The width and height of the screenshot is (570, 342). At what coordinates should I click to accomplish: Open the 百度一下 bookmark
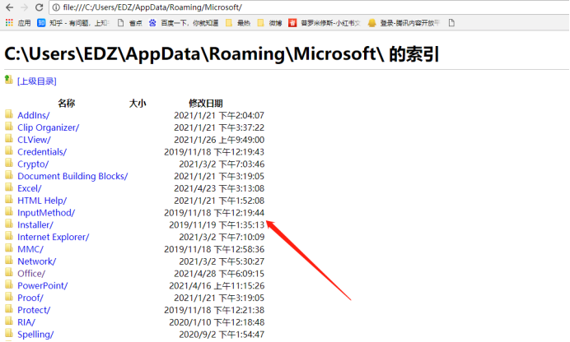(x=184, y=23)
